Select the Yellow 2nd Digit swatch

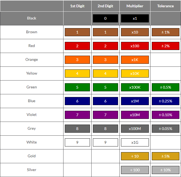tap(105, 74)
